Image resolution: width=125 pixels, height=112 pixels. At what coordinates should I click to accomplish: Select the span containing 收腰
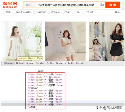45,96
